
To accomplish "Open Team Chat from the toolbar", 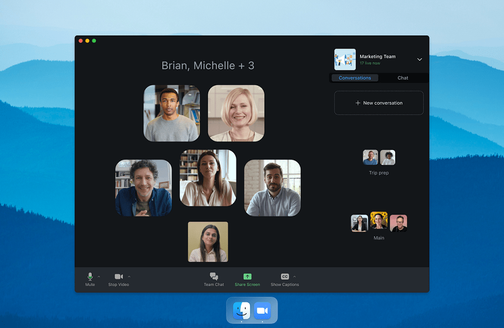I will pos(213,277).
